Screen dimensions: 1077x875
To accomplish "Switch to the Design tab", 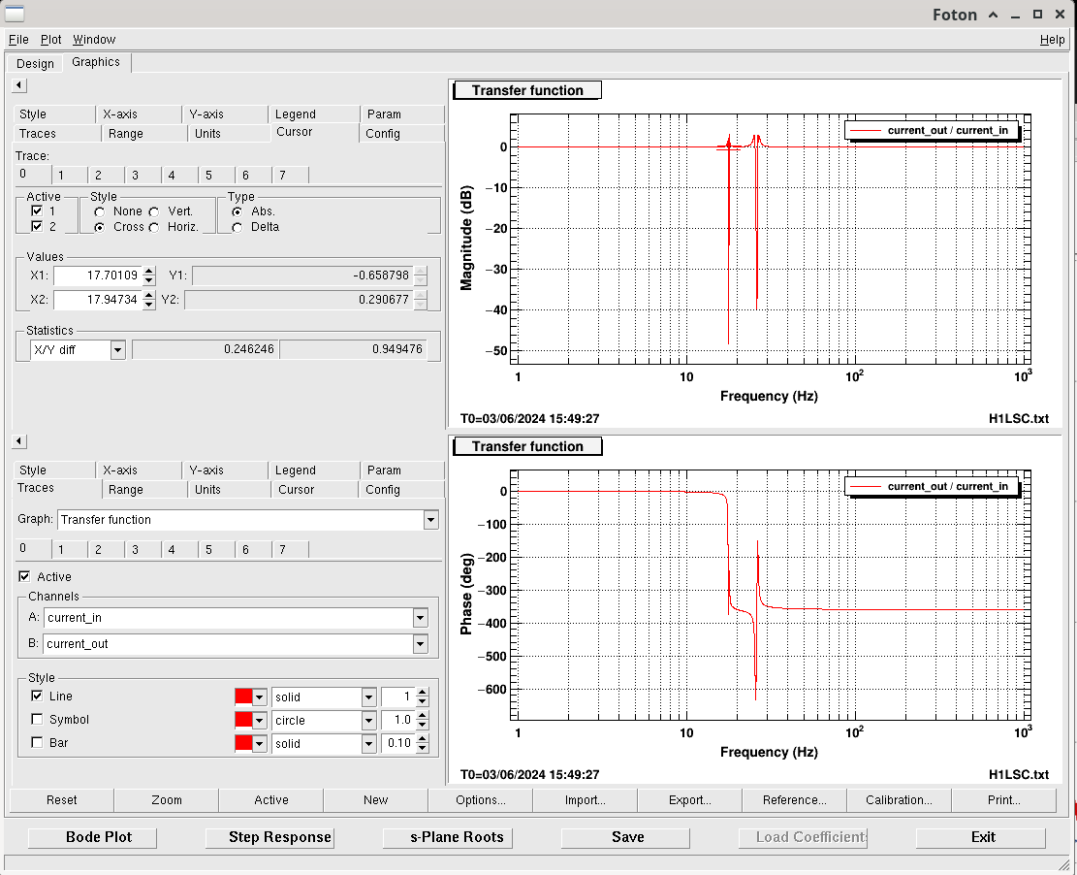I will [35, 64].
